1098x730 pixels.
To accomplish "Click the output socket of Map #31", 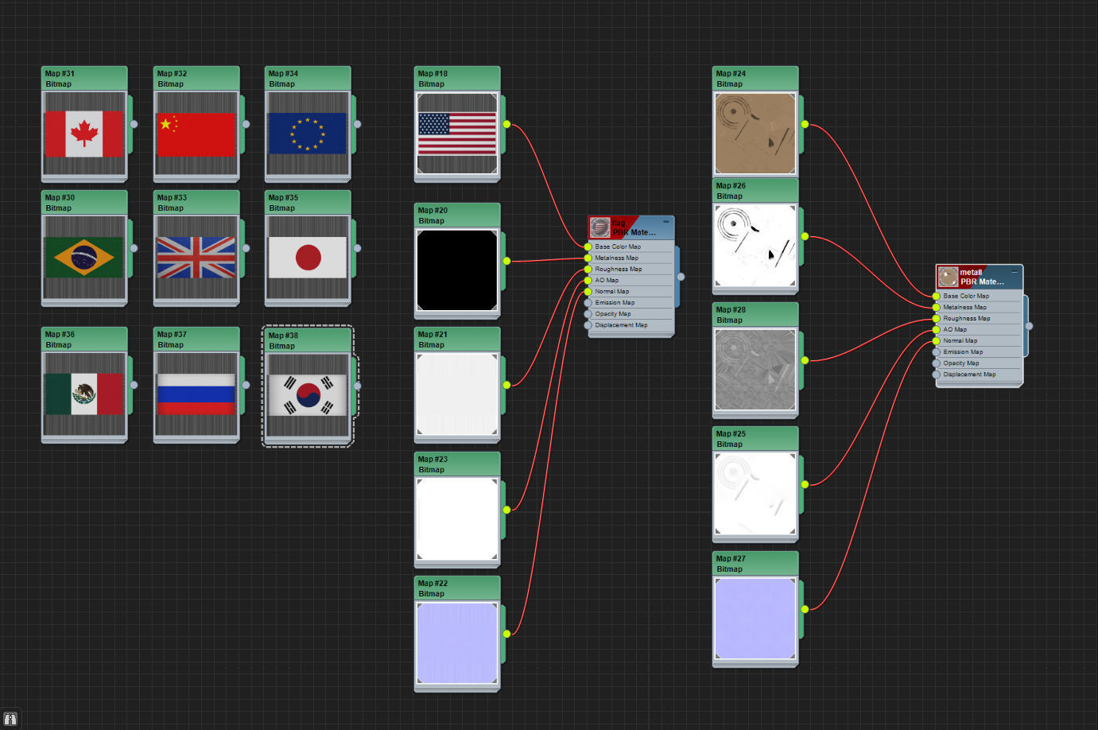I will [x=134, y=124].
